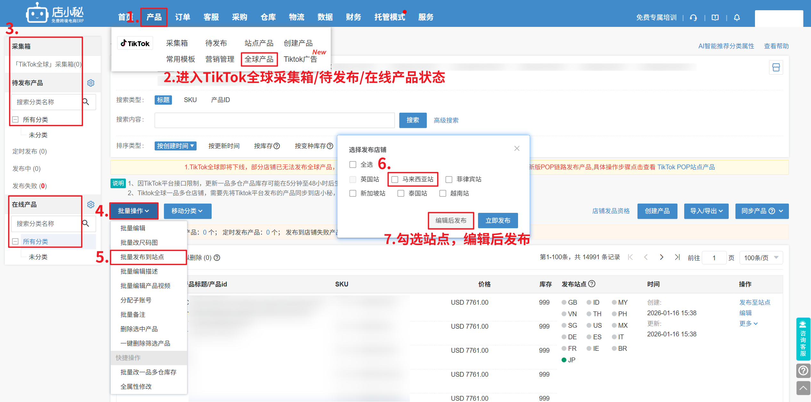Click the scroll-to-top arrow icon
Viewport: 811px width, 402px height.
point(803,388)
